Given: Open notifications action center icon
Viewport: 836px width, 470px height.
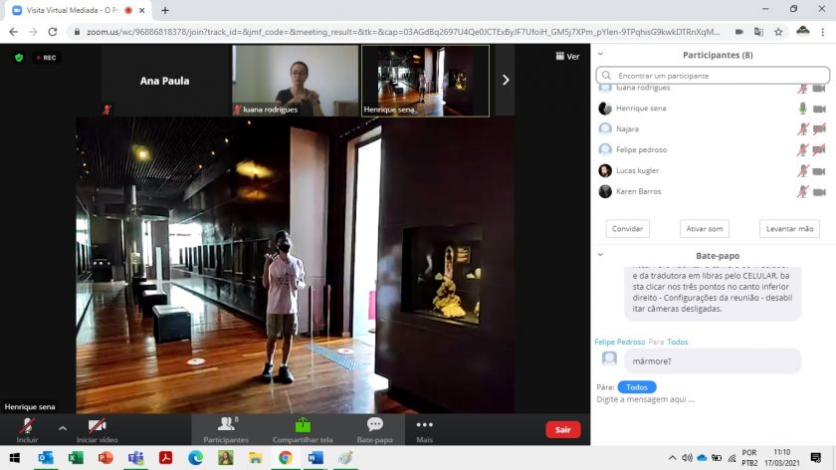Looking at the screenshot, I should point(816,458).
